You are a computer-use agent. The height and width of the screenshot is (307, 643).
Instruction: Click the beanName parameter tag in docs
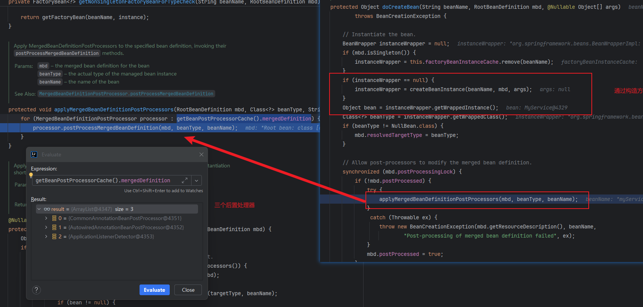[50, 82]
